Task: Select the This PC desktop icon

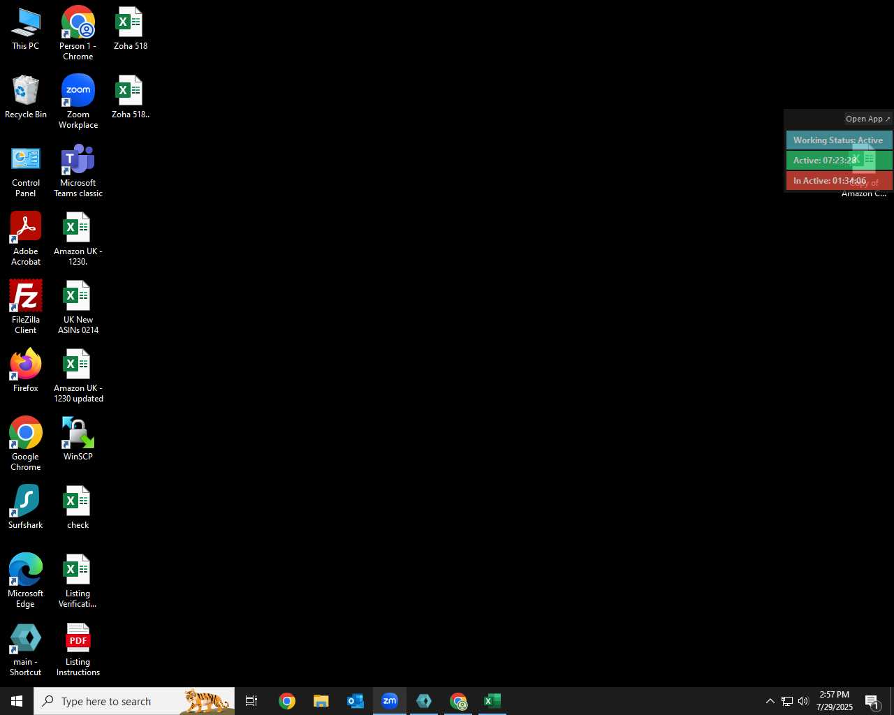Action: tap(26, 29)
